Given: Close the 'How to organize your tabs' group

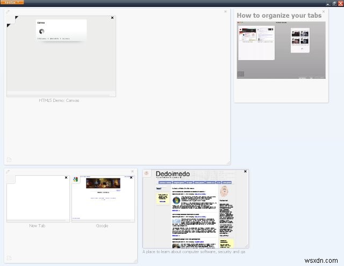Looking at the screenshot, I should pos(324,11).
